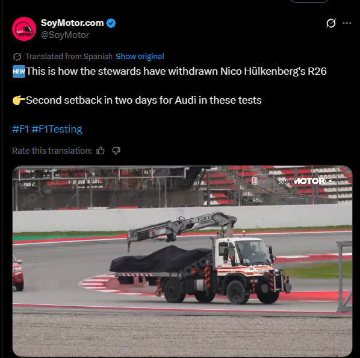Viewport: 360px width, 358px height.
Task: Click the pill button cut off at the top
Action: (309, 1)
